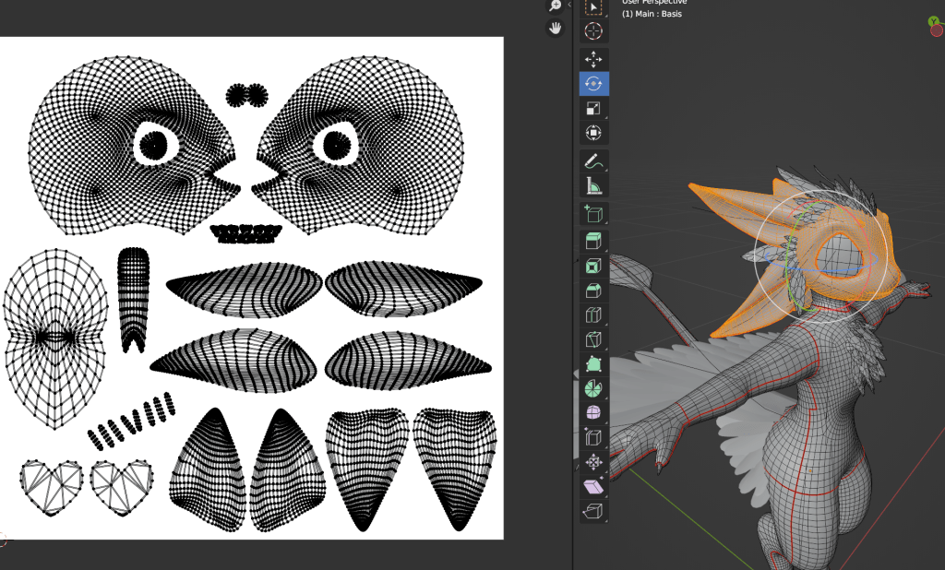Click the highlighted Rotate tool
This screenshot has width=945, height=570.
(593, 84)
